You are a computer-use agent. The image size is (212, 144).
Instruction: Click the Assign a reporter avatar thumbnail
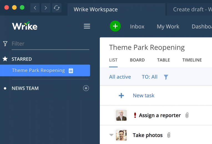pyautogui.click(x=121, y=115)
